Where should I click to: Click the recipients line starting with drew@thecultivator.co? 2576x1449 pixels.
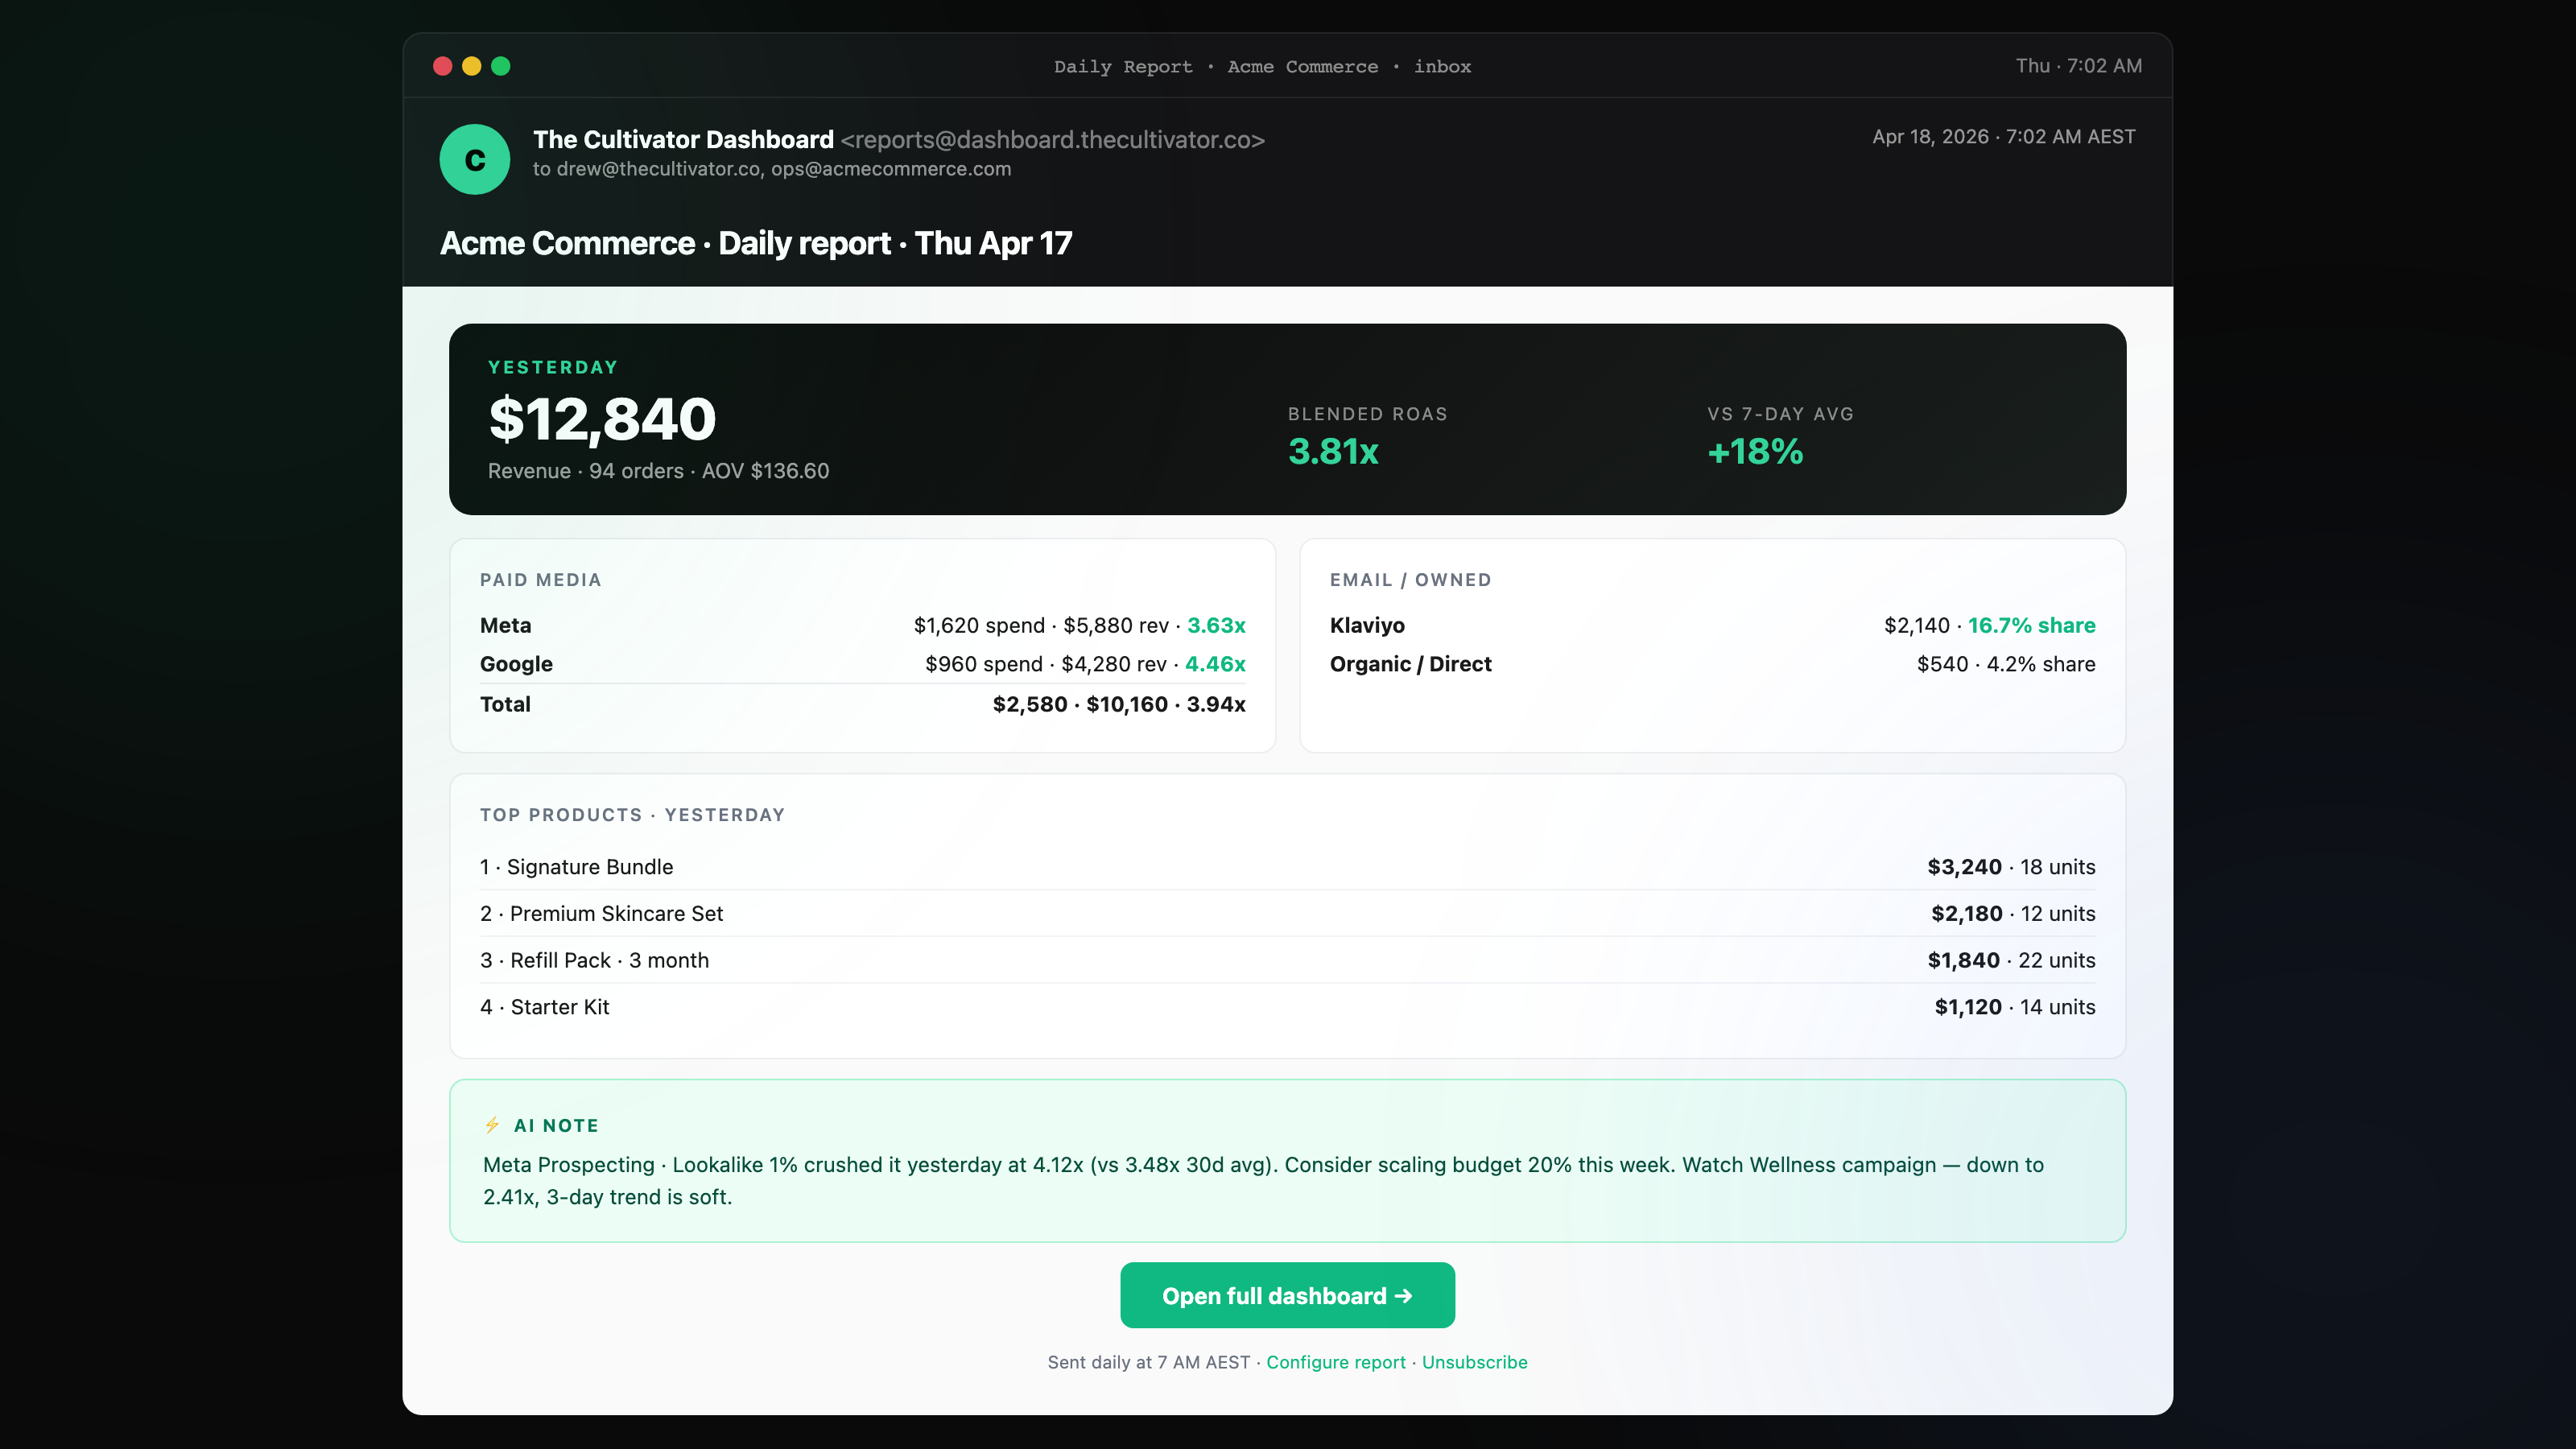(772, 169)
